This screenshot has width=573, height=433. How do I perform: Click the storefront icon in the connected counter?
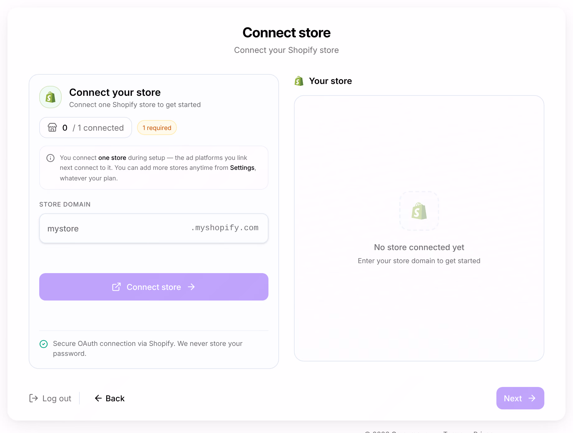point(52,128)
